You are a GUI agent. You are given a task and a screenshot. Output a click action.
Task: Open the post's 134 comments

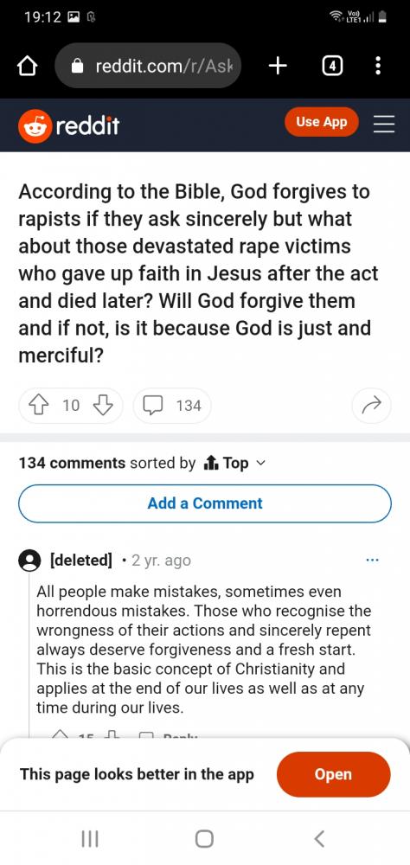pyautogui.click(x=171, y=406)
